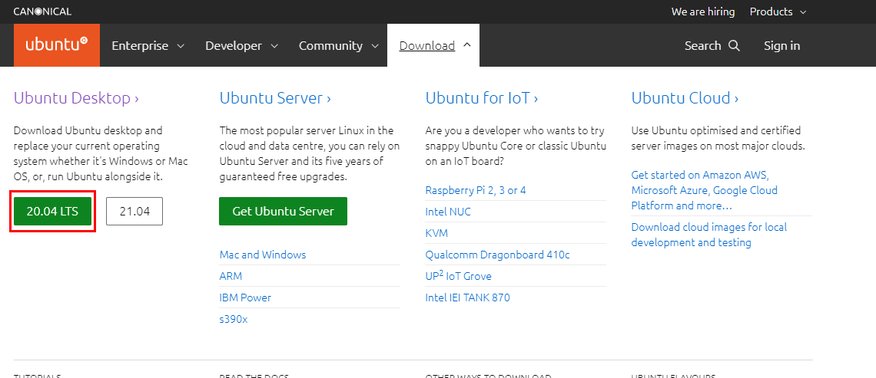Expand the Community menu chevron
This screenshot has height=378, width=876.
(375, 46)
